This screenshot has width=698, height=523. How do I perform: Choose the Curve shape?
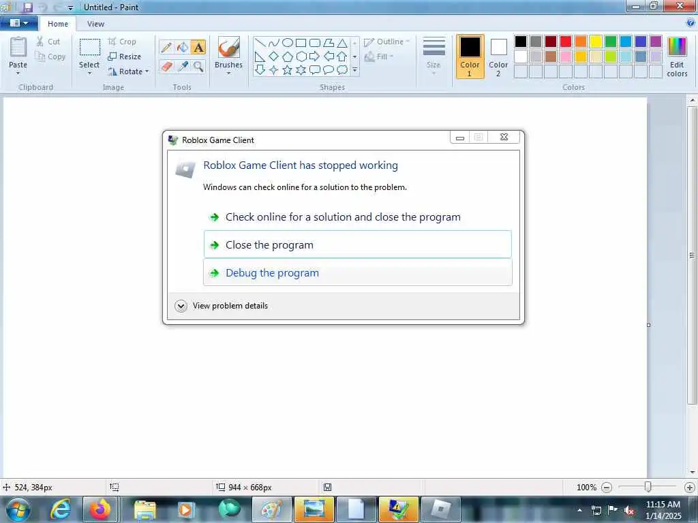tap(274, 43)
